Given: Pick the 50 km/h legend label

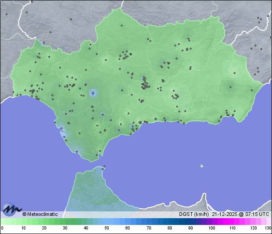Looking at the screenshot, I should pos(107,228).
